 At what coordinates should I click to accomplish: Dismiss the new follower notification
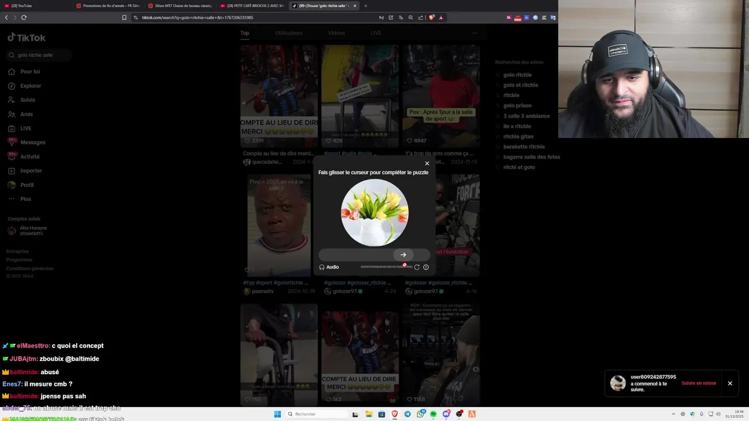pyautogui.click(x=730, y=384)
